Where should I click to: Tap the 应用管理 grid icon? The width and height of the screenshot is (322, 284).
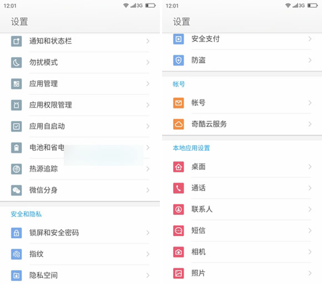coord(17,84)
